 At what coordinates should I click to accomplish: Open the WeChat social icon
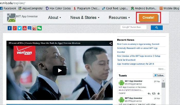pyautogui.click(x=39, y=28)
